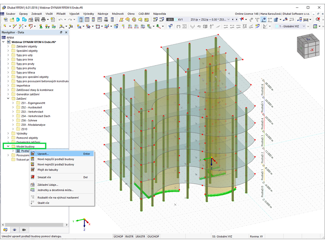The image size is (325, 243).
Task: Click the nodal support green icon
Action: [41, 26]
